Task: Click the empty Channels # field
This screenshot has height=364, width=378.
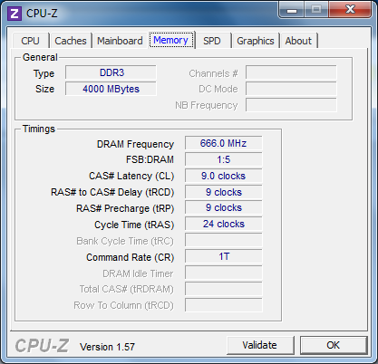Action: [291, 72]
